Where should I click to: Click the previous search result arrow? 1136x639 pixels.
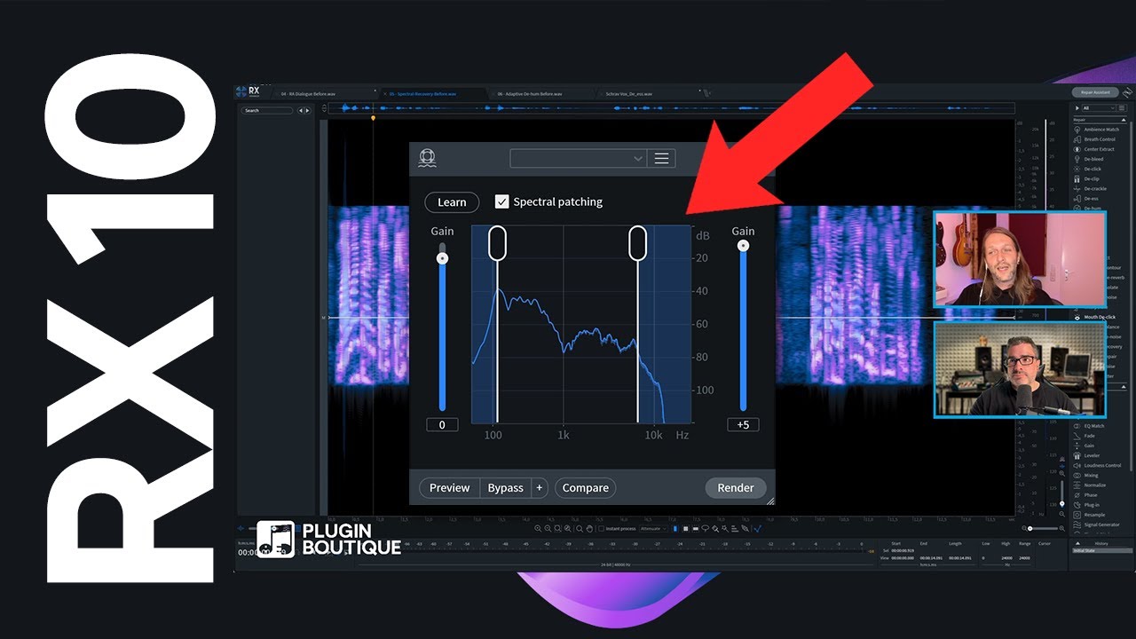point(300,110)
